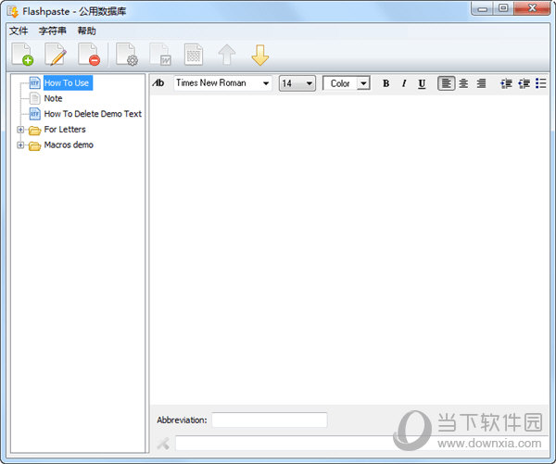Click the Macros demo folder icon
556x464 pixels.
tap(35, 145)
